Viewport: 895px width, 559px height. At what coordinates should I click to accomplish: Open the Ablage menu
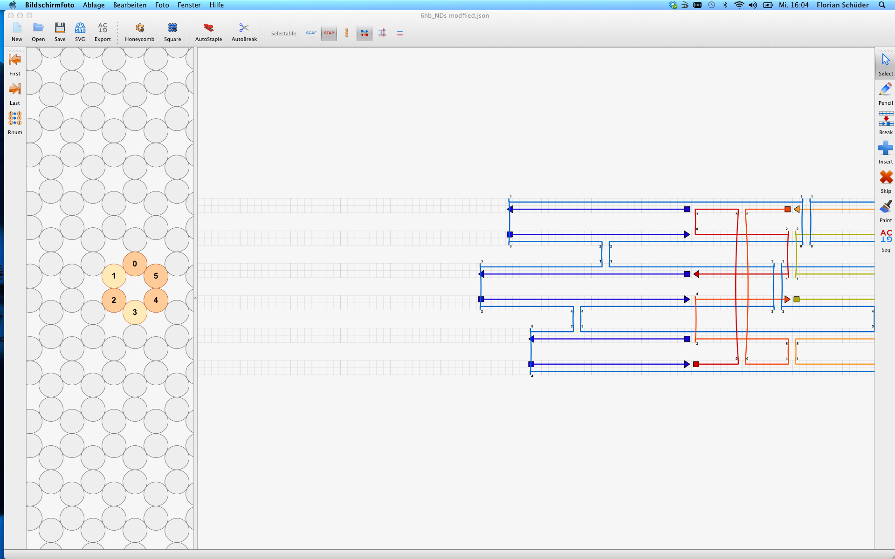(94, 5)
